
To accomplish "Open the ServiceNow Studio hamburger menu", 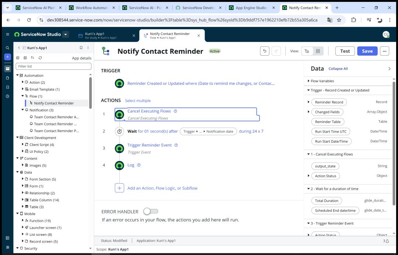I will coord(8,34).
